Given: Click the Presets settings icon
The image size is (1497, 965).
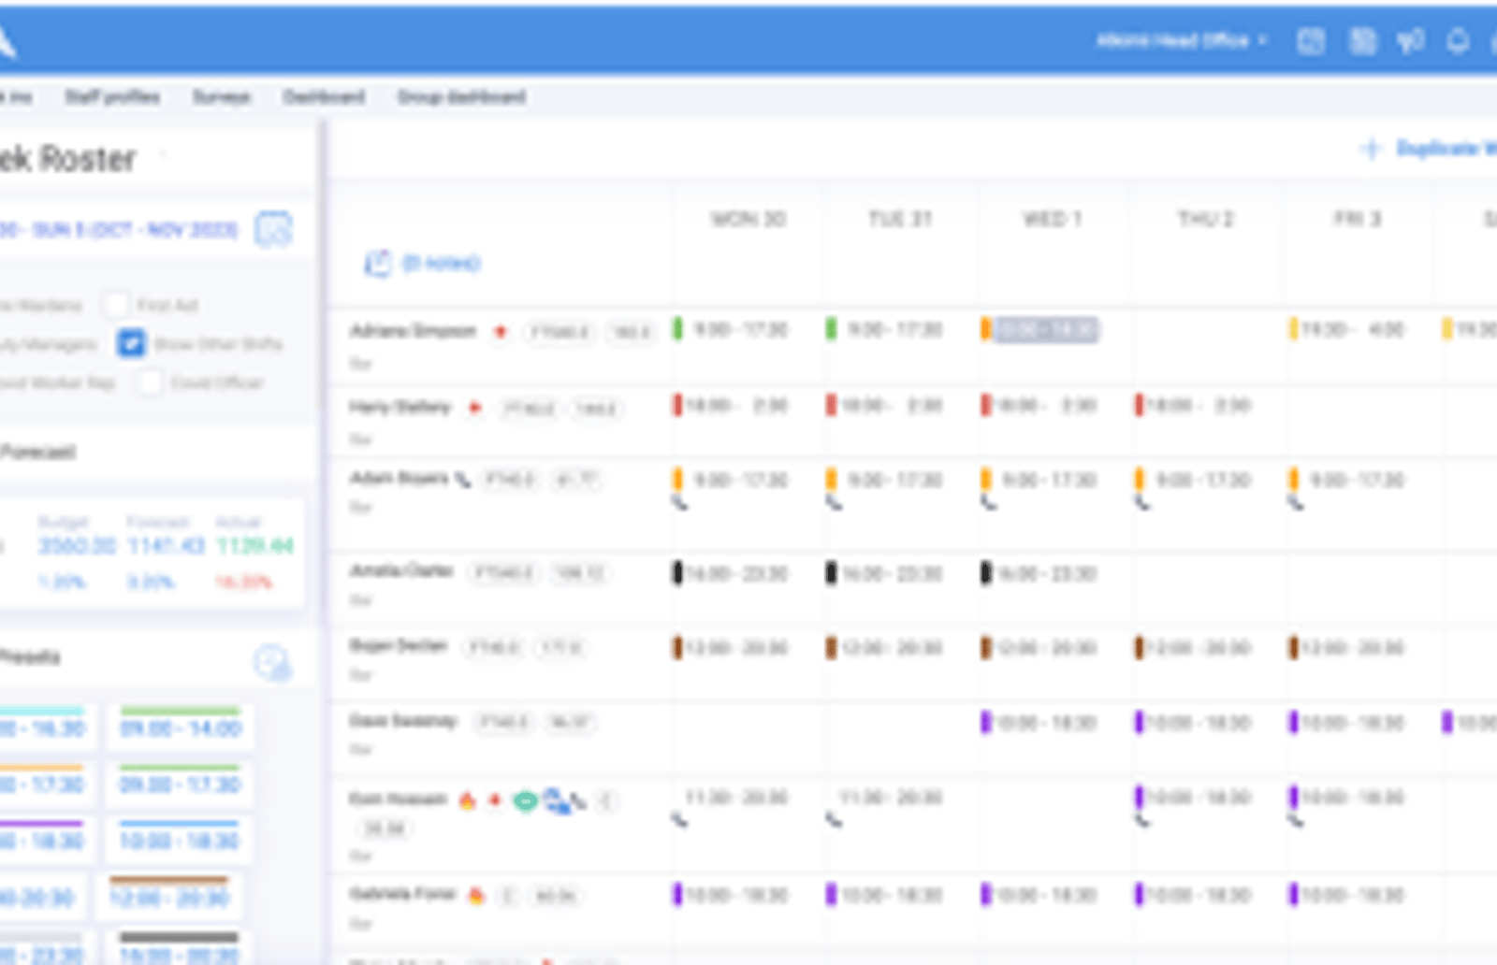Looking at the screenshot, I should [x=272, y=662].
